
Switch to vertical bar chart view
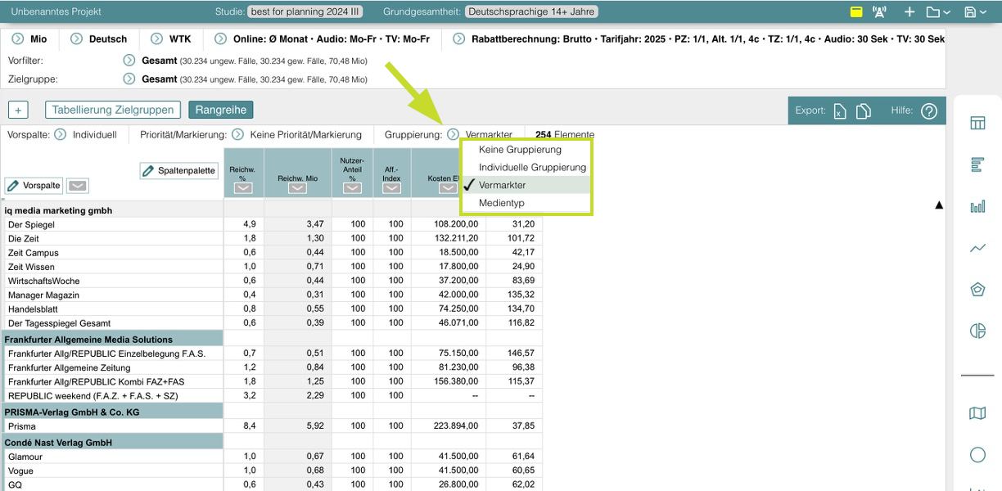pyautogui.click(x=977, y=206)
